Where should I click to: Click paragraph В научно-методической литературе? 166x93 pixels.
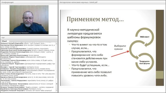click(85, 35)
